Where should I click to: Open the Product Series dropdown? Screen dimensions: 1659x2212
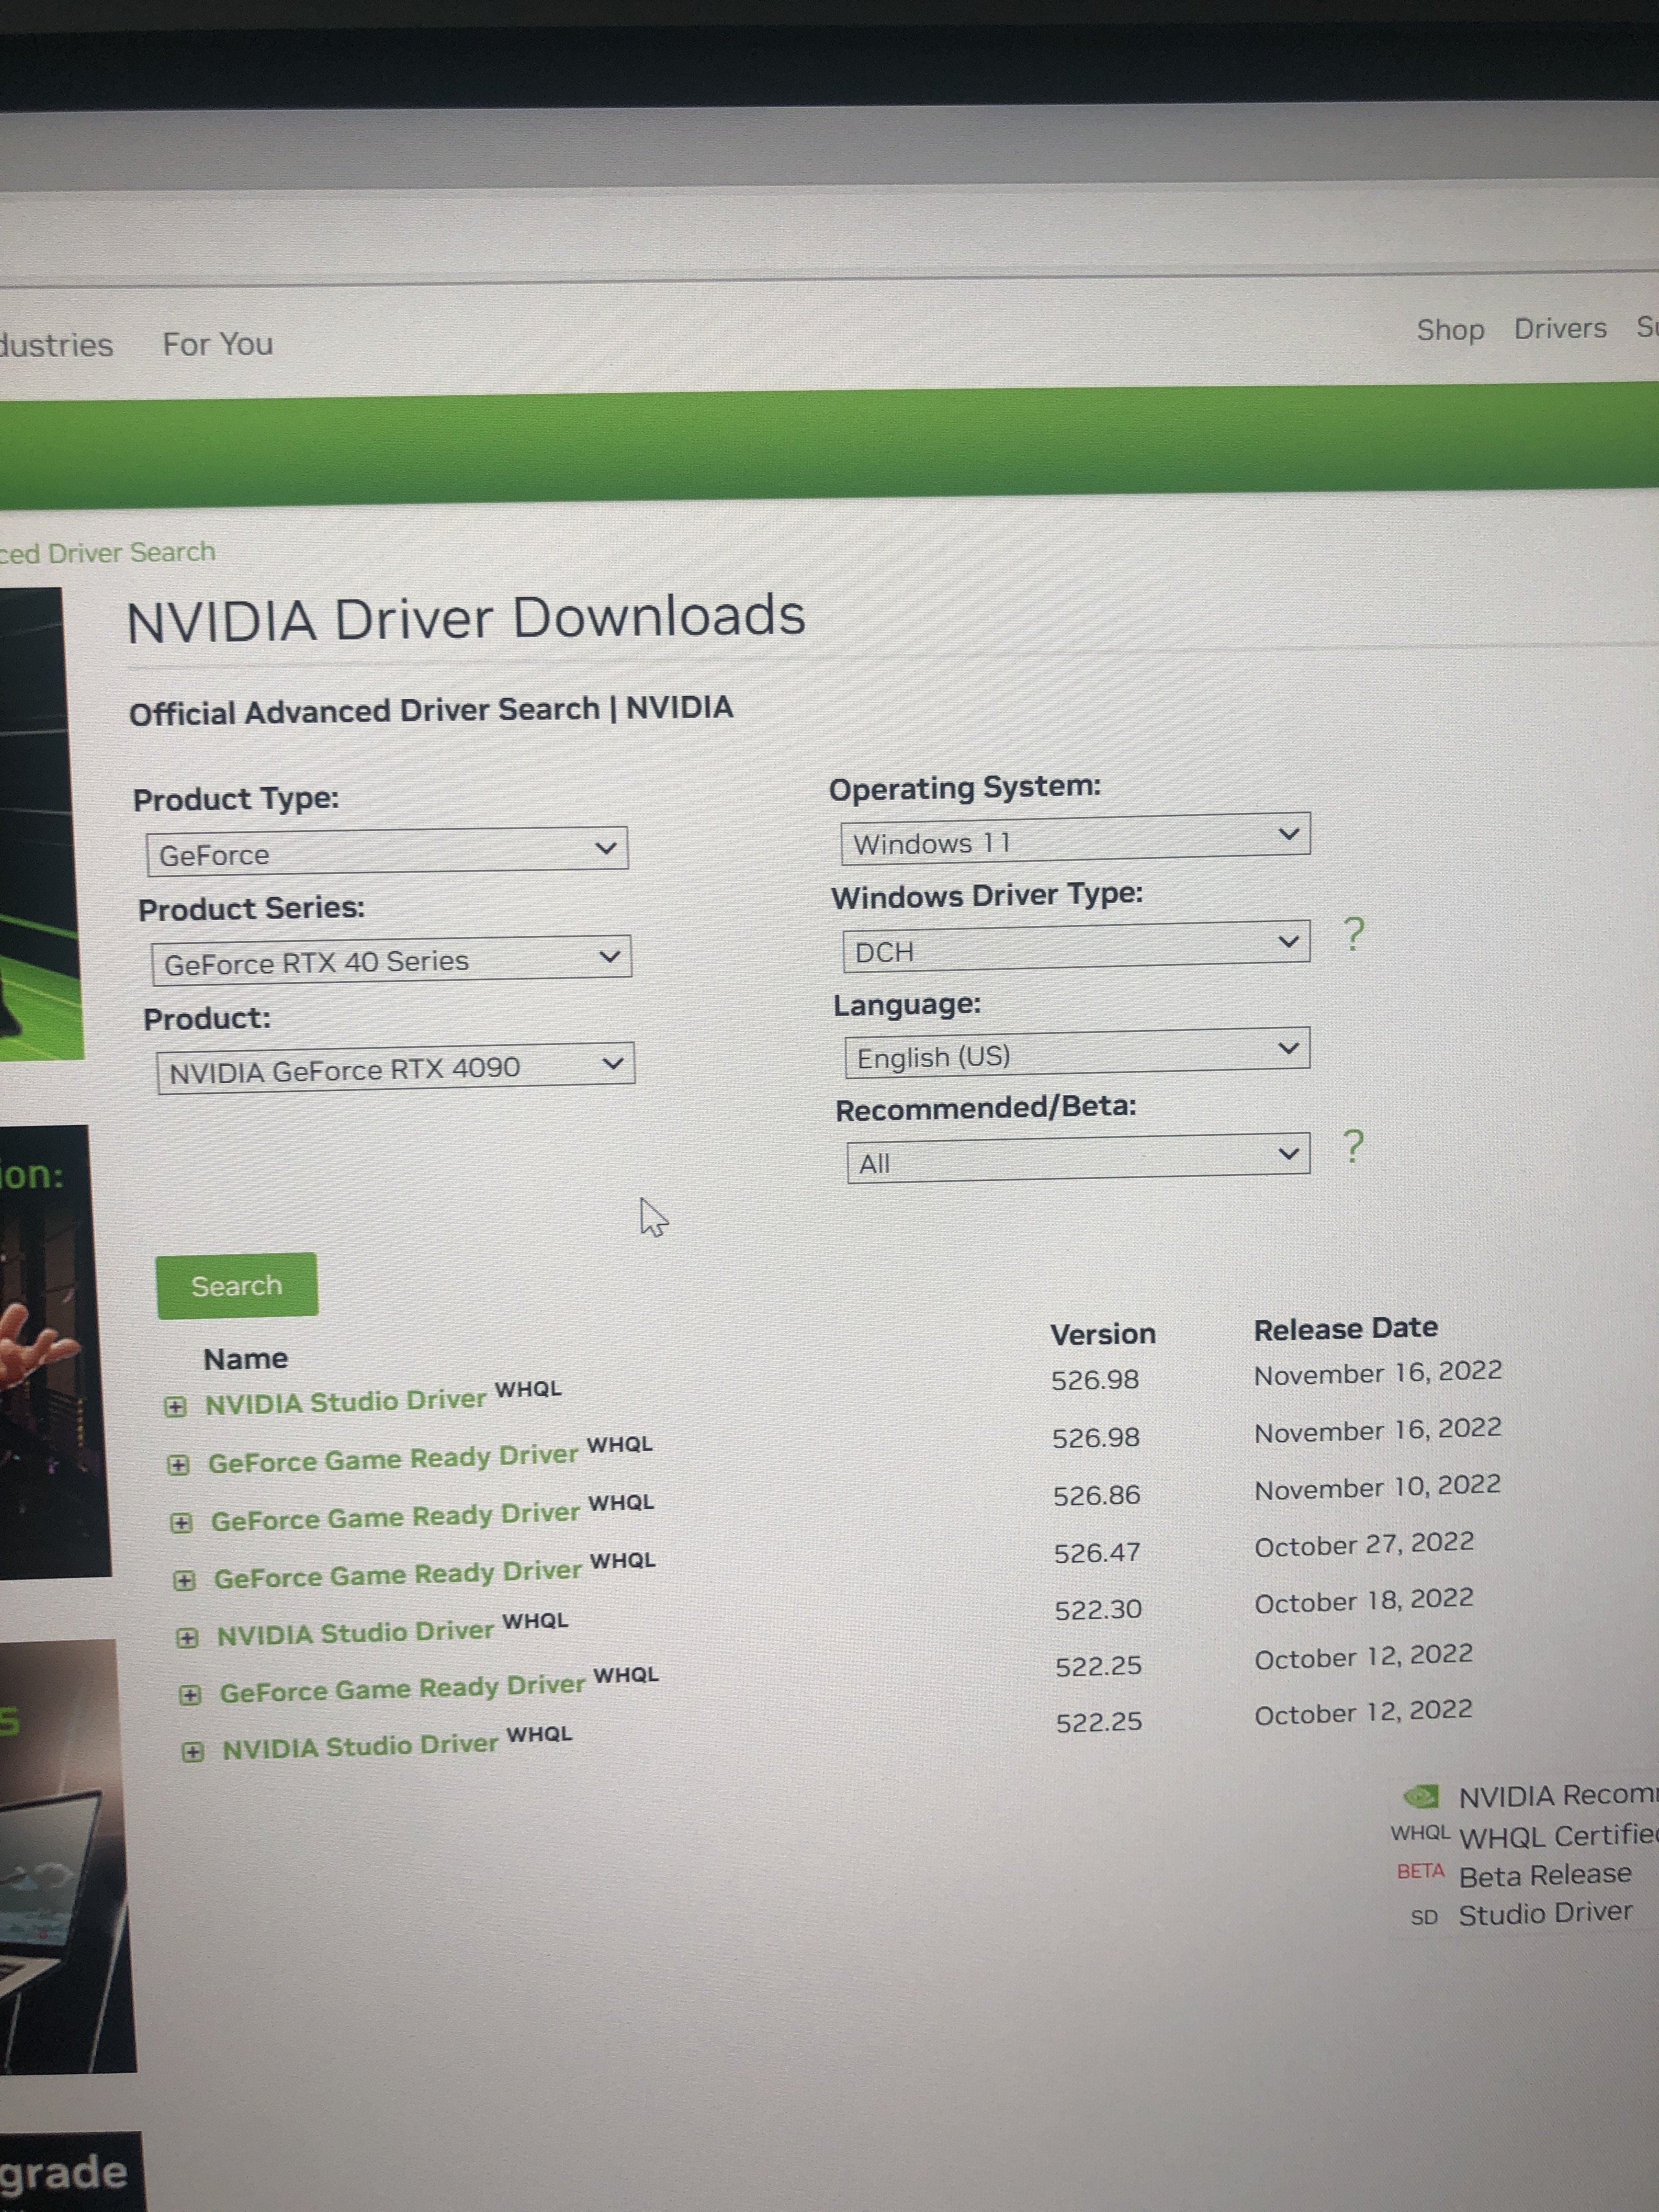(x=391, y=960)
